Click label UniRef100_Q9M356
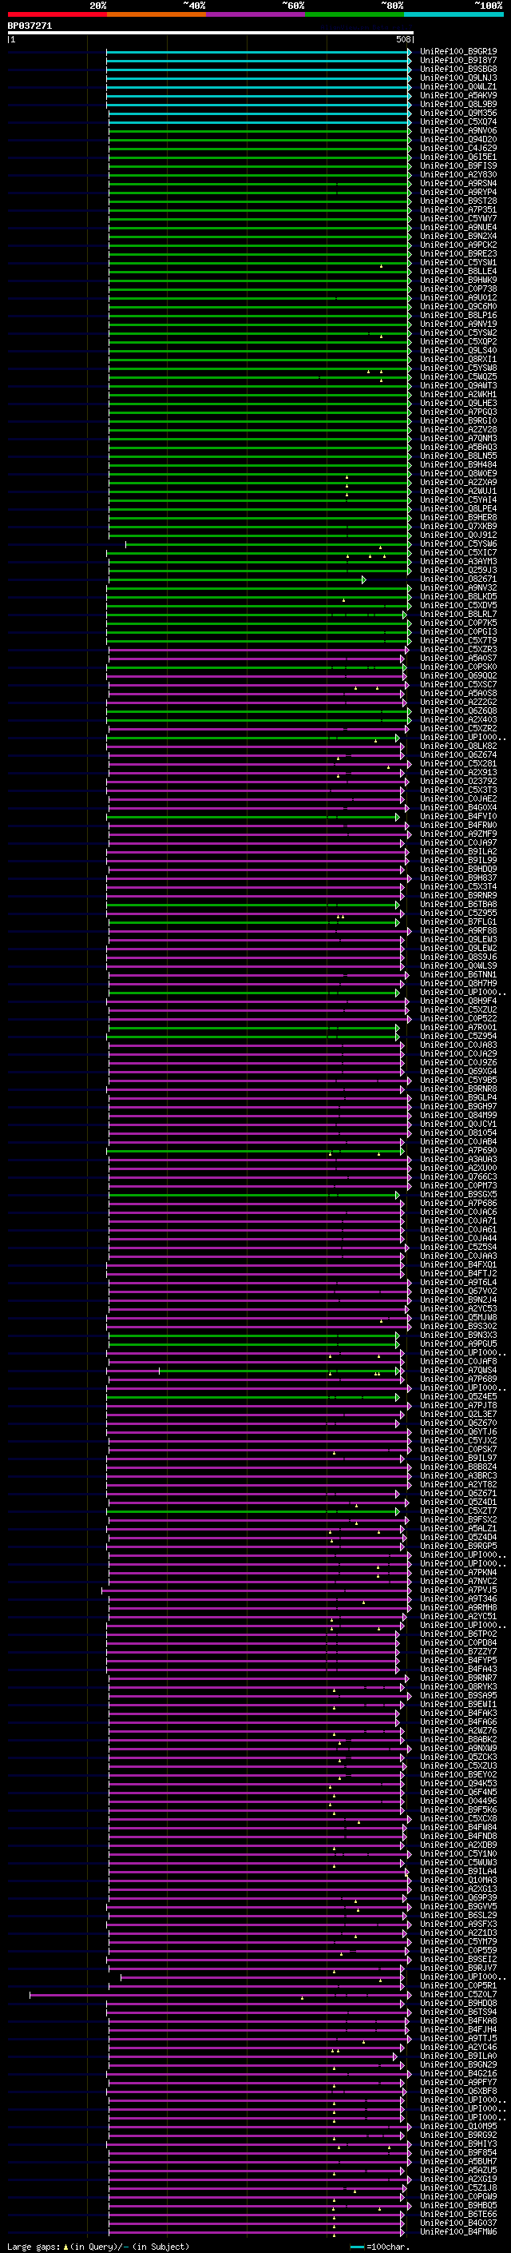Image resolution: width=511 pixels, height=2253 pixels. [x=458, y=113]
